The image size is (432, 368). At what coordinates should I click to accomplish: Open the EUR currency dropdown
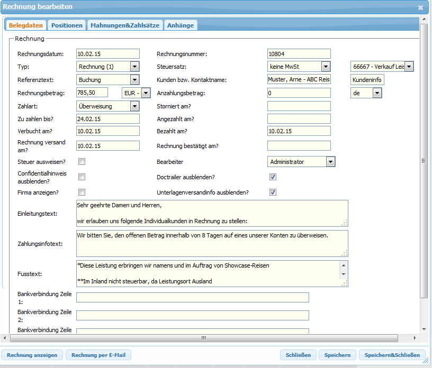tap(146, 93)
